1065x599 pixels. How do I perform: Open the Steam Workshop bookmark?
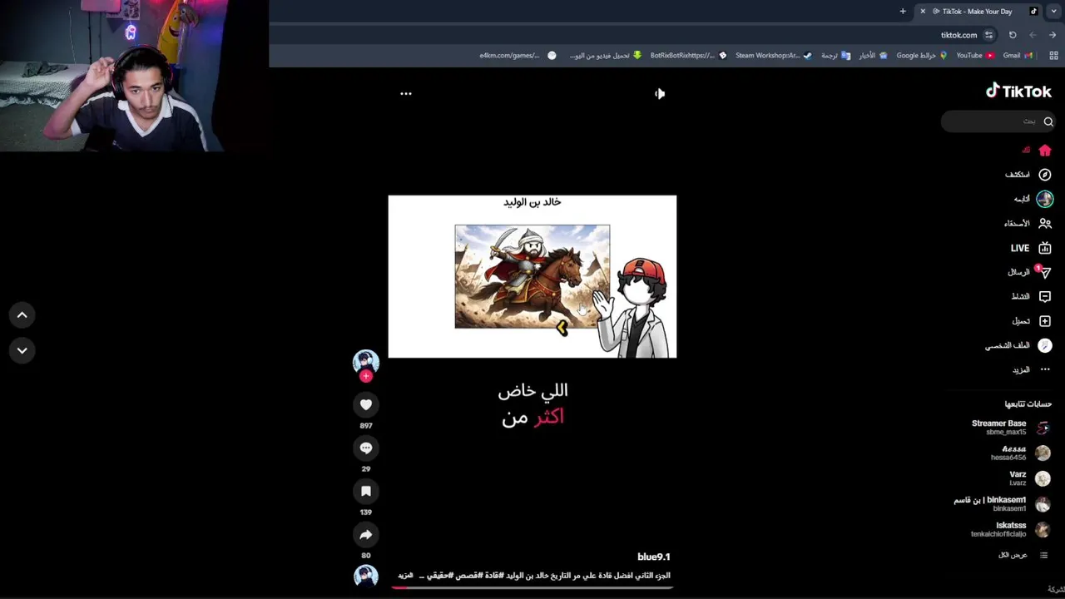click(x=773, y=56)
